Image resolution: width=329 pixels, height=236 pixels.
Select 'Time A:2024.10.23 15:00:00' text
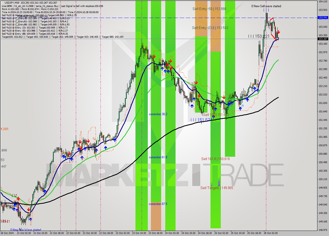pyautogui.click(x=17, y=12)
